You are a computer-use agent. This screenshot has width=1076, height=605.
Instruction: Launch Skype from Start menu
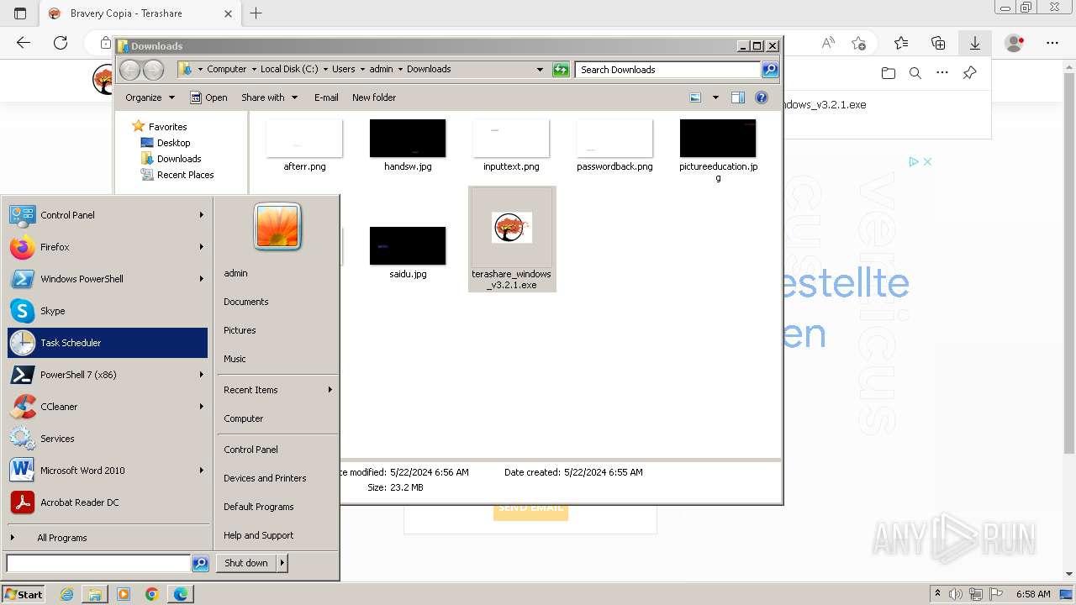[x=107, y=311]
